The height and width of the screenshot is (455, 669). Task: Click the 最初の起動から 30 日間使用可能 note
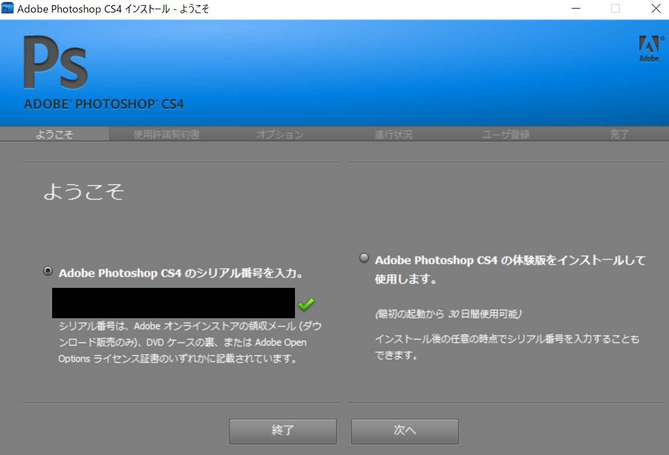pyautogui.click(x=448, y=314)
